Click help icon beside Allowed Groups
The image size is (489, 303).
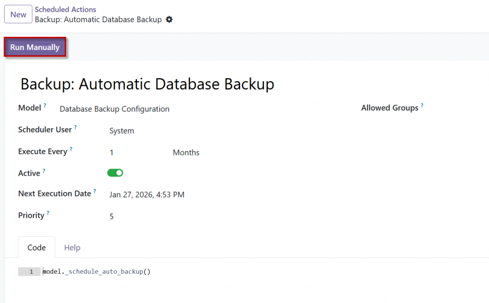422,106
